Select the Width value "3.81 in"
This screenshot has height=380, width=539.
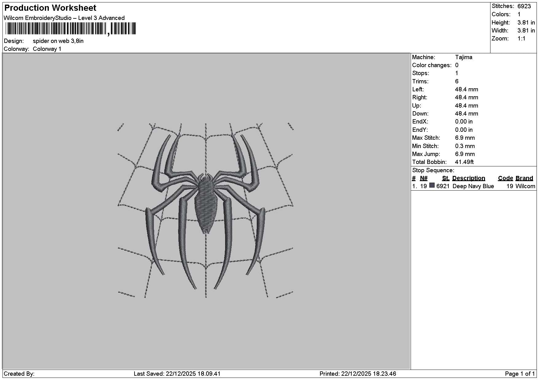[526, 31]
